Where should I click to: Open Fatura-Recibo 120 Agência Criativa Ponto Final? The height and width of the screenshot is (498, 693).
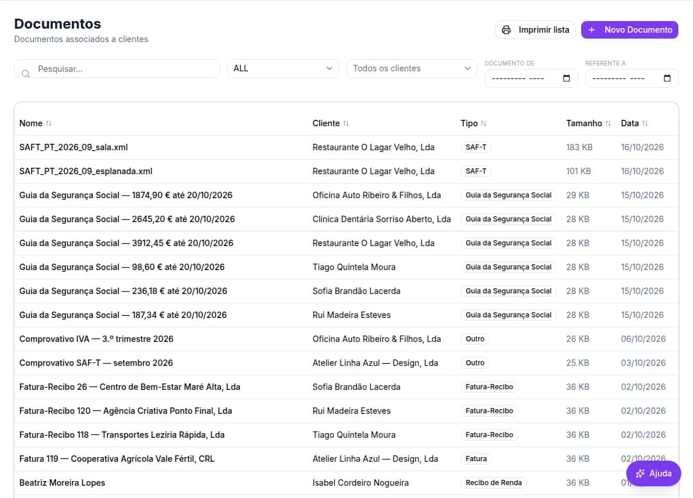125,410
